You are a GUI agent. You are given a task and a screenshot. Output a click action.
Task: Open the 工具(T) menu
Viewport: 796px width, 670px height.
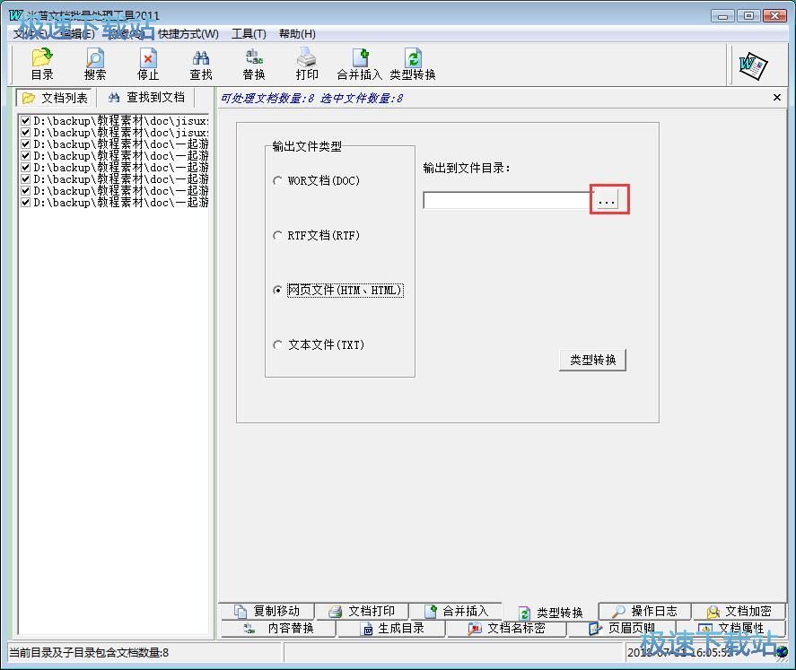(x=249, y=33)
